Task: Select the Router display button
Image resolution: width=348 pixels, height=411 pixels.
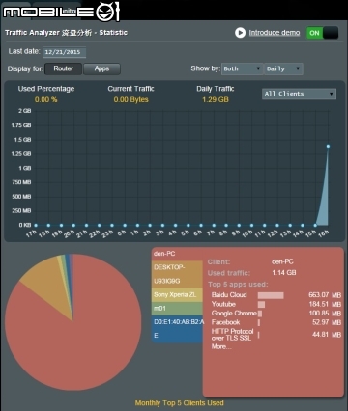Action: click(x=63, y=68)
